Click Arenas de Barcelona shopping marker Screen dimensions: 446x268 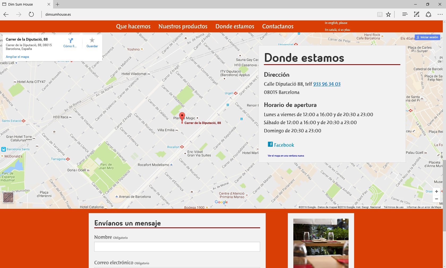(117, 197)
